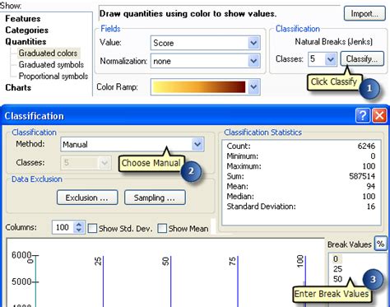Viewport: 390px width, 307px height.
Task: Select Graduated symbols
Action: (51, 64)
